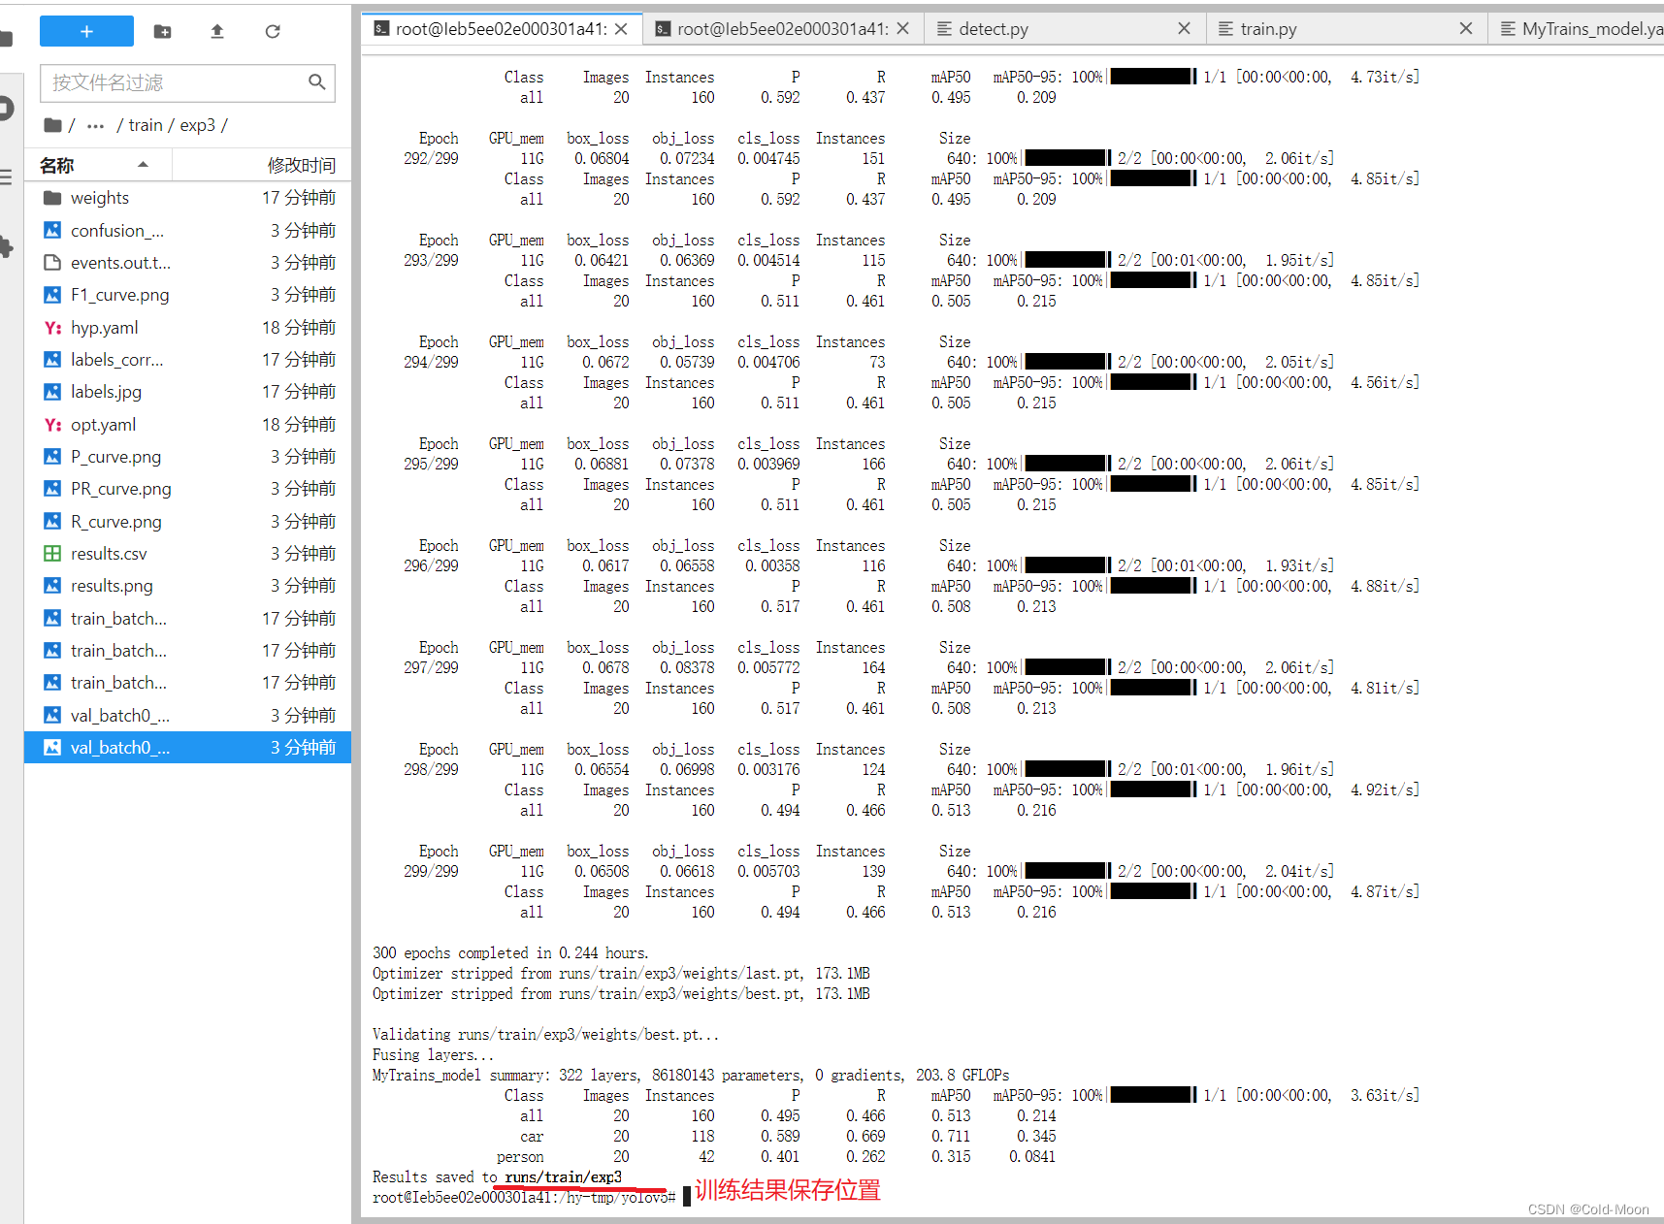The height and width of the screenshot is (1224, 1664).
Task: Click the image icon beside F1_curve.png
Action: click(52, 295)
